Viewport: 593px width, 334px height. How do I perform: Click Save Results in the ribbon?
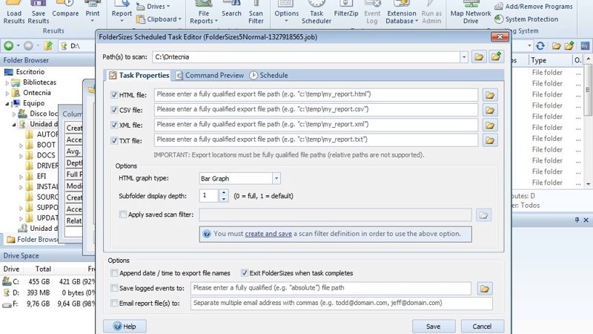[39, 13]
